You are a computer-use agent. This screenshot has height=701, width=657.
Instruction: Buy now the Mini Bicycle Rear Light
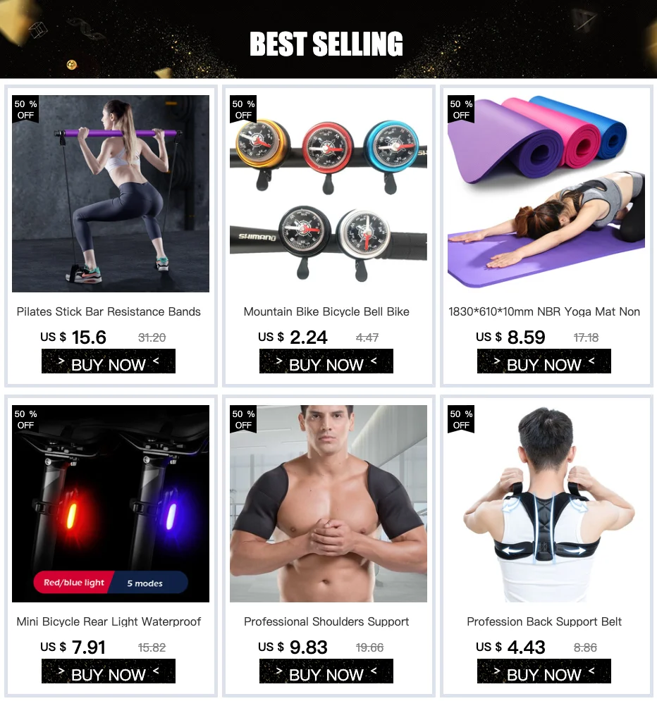(x=109, y=671)
